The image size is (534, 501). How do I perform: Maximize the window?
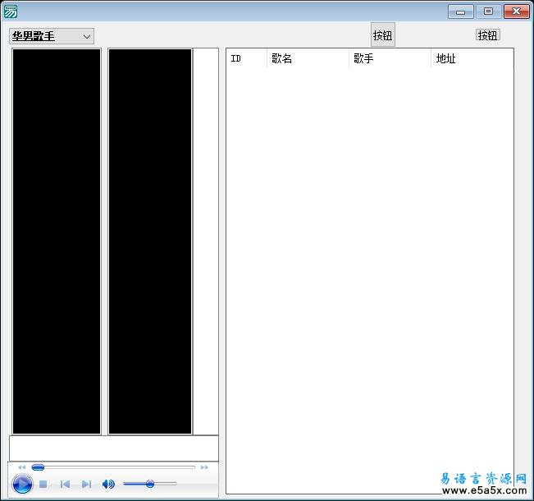point(488,11)
